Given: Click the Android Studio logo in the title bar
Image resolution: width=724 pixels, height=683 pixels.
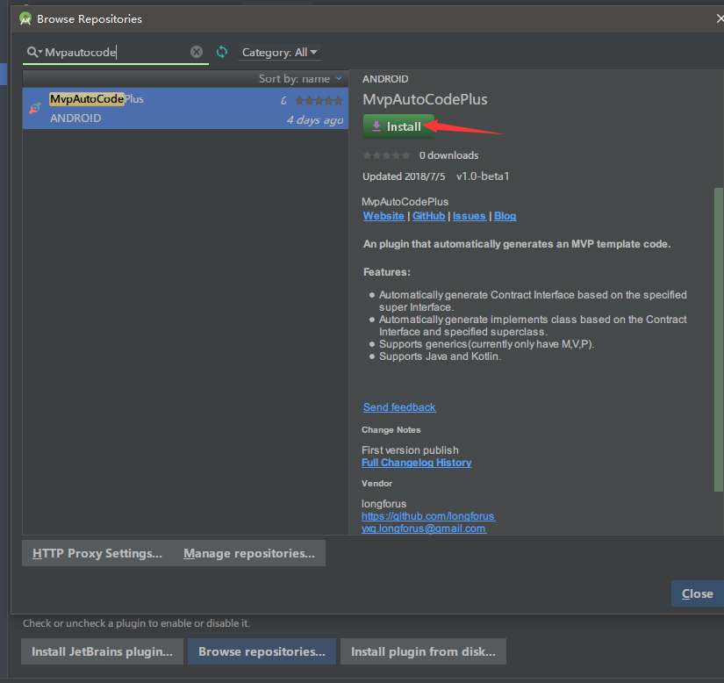Looking at the screenshot, I should coord(25,19).
